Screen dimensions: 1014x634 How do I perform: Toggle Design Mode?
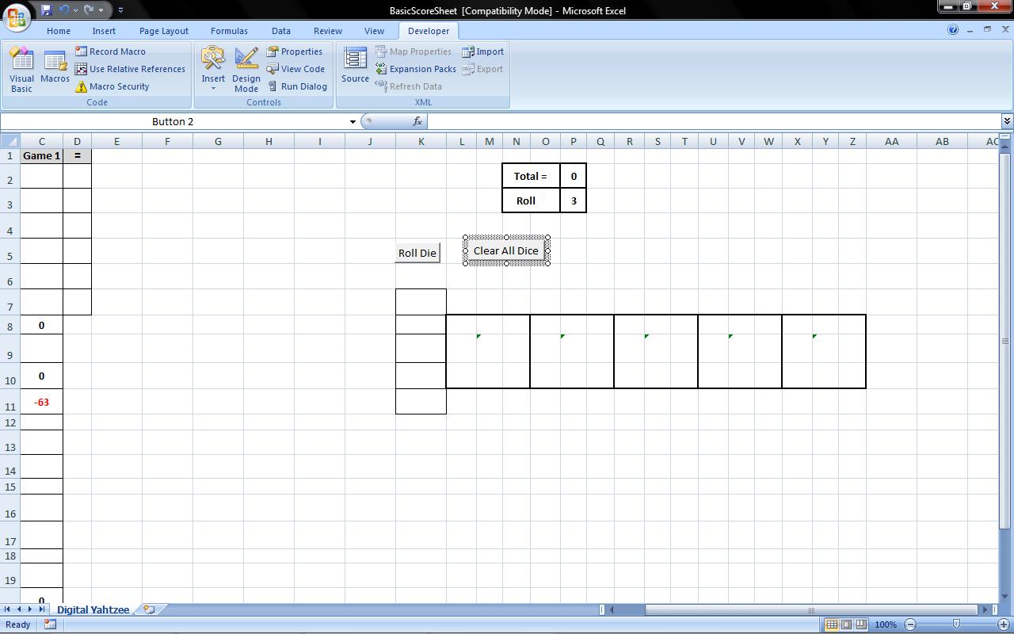point(246,70)
